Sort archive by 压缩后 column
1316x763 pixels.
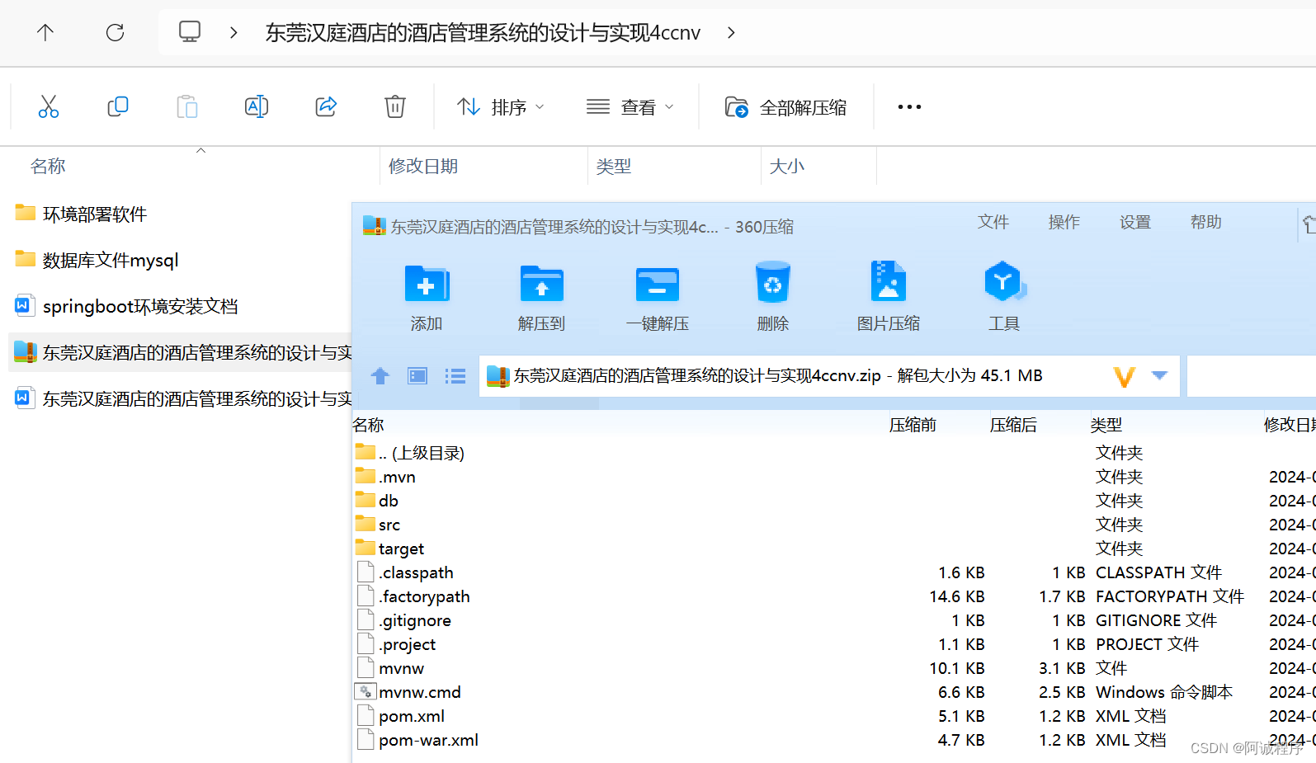point(1013,425)
